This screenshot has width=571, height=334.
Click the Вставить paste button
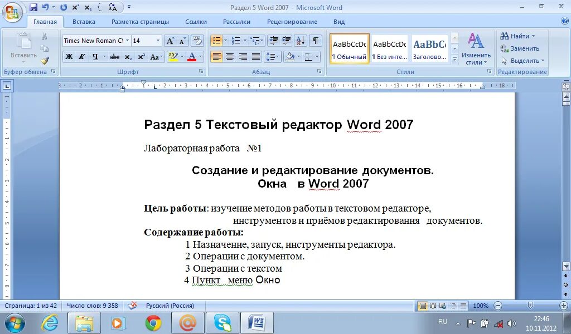point(23,47)
